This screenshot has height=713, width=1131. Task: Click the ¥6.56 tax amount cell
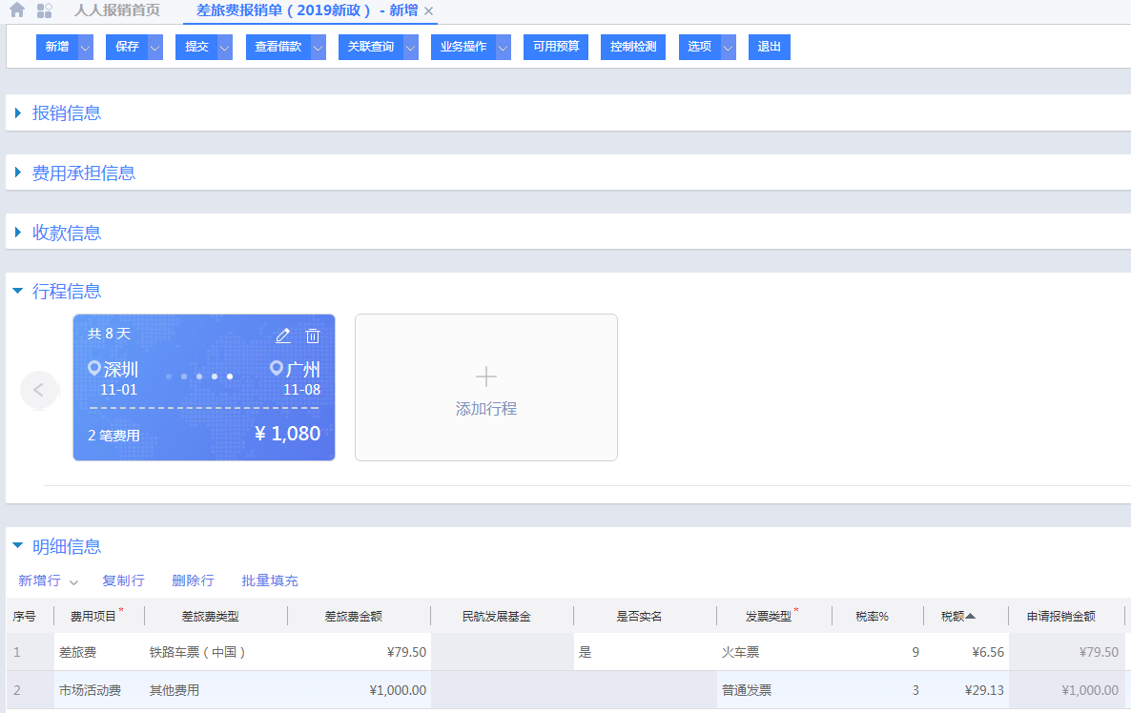coord(966,652)
